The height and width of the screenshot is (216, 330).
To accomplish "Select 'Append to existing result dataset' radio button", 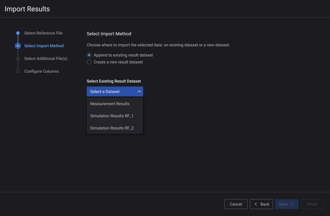I will [x=89, y=55].
